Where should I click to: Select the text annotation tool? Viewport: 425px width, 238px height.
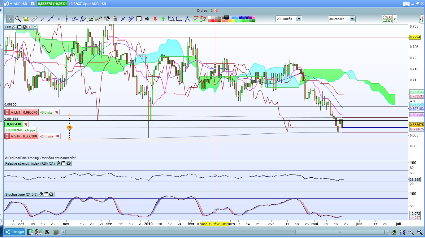[139, 19]
